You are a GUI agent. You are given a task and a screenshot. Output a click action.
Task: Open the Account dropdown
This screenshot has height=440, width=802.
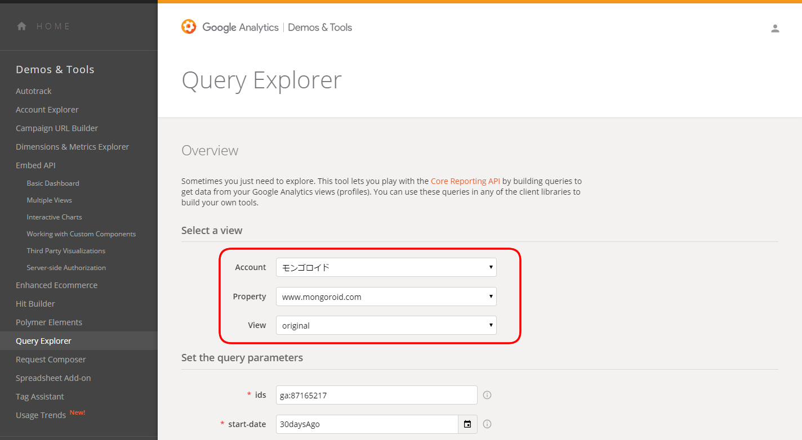click(386, 267)
